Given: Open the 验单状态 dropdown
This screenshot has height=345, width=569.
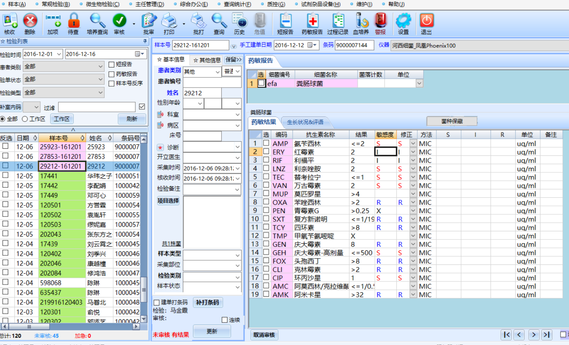Looking at the screenshot, I should pyautogui.click(x=100, y=79).
